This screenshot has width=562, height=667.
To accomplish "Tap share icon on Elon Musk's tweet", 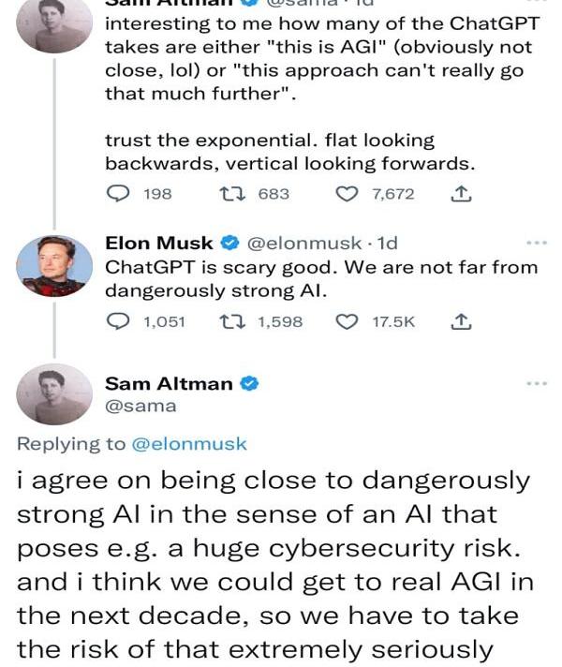I will 460,321.
